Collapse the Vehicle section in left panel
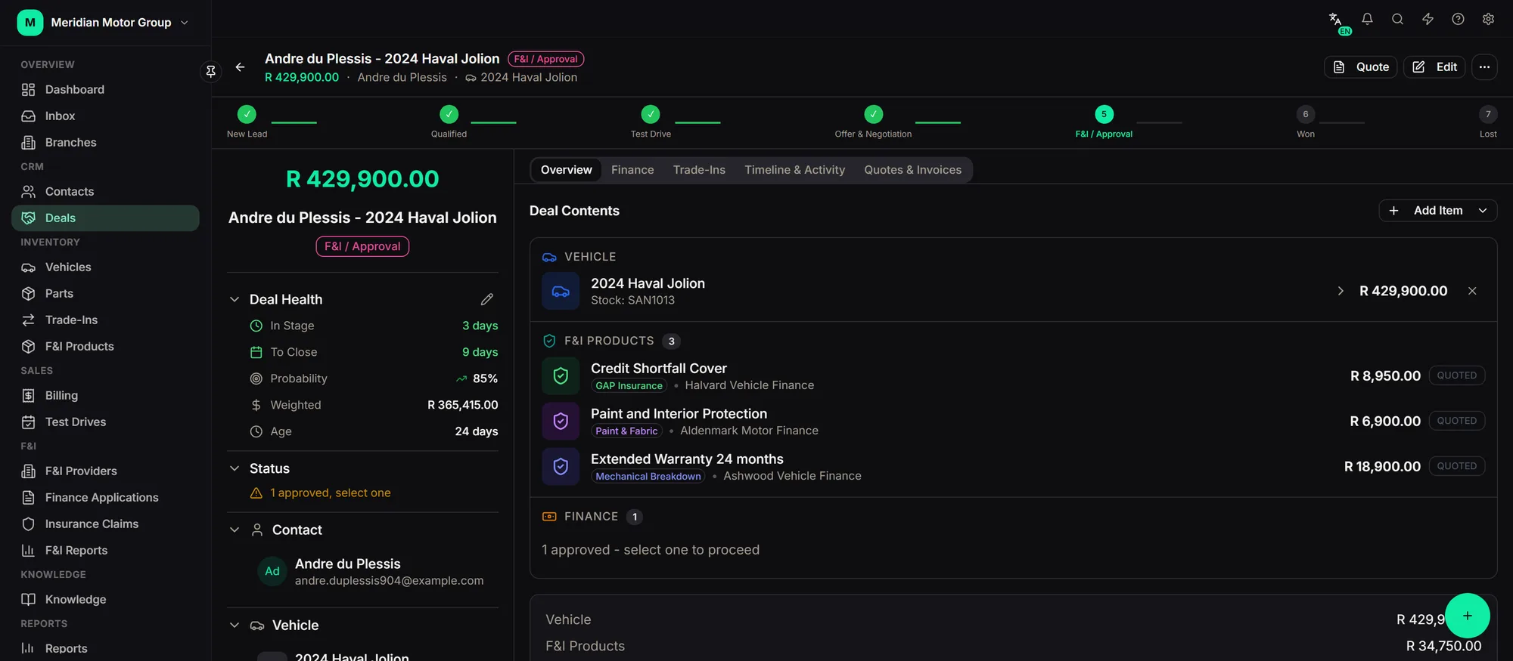1513x661 pixels. point(235,625)
